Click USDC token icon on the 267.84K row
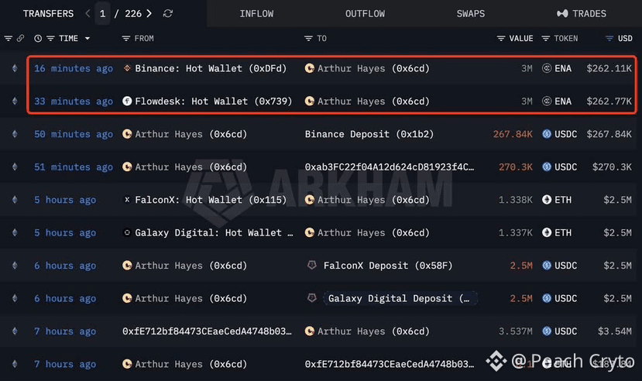Screen dimensions: 642x381 click(x=547, y=134)
